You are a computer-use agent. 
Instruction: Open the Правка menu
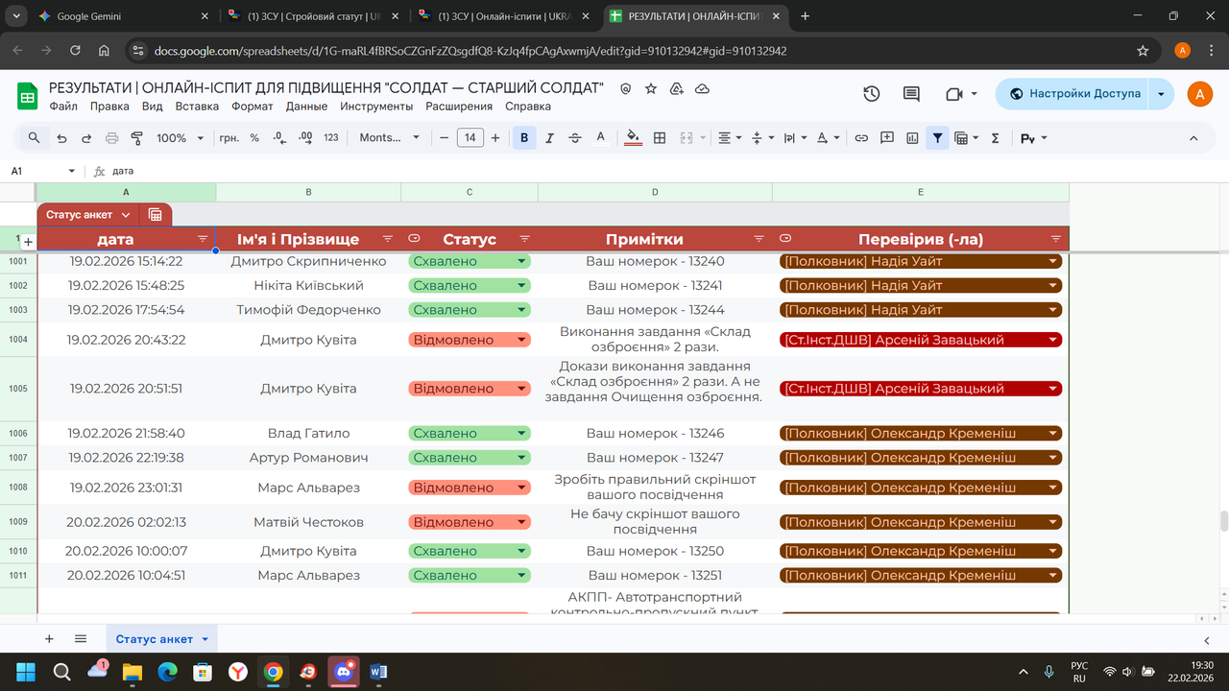pos(109,107)
